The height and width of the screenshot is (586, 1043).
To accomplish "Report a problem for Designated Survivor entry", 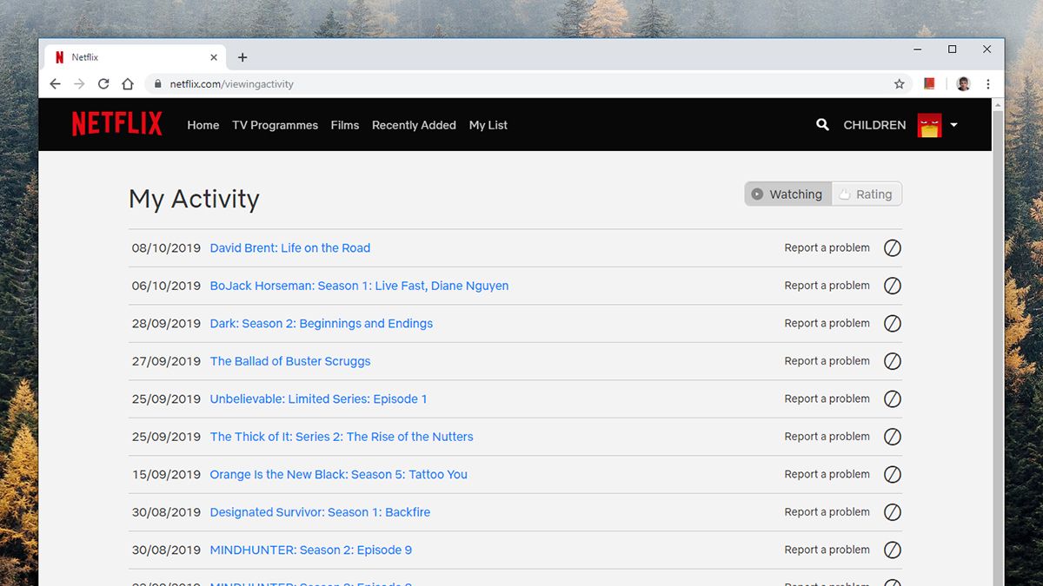I will (827, 512).
